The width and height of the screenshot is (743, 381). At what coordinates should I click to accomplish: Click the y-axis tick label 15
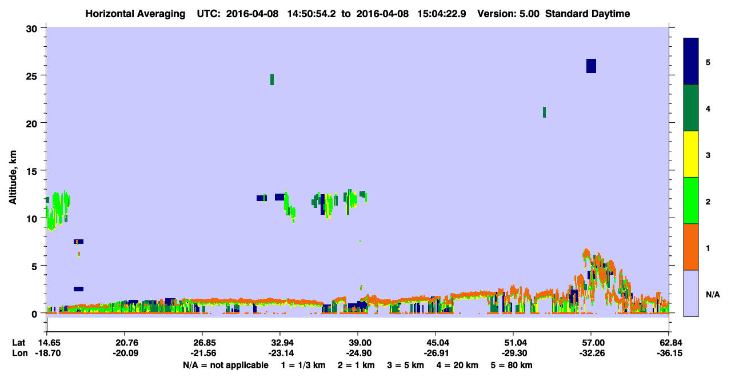[33, 171]
